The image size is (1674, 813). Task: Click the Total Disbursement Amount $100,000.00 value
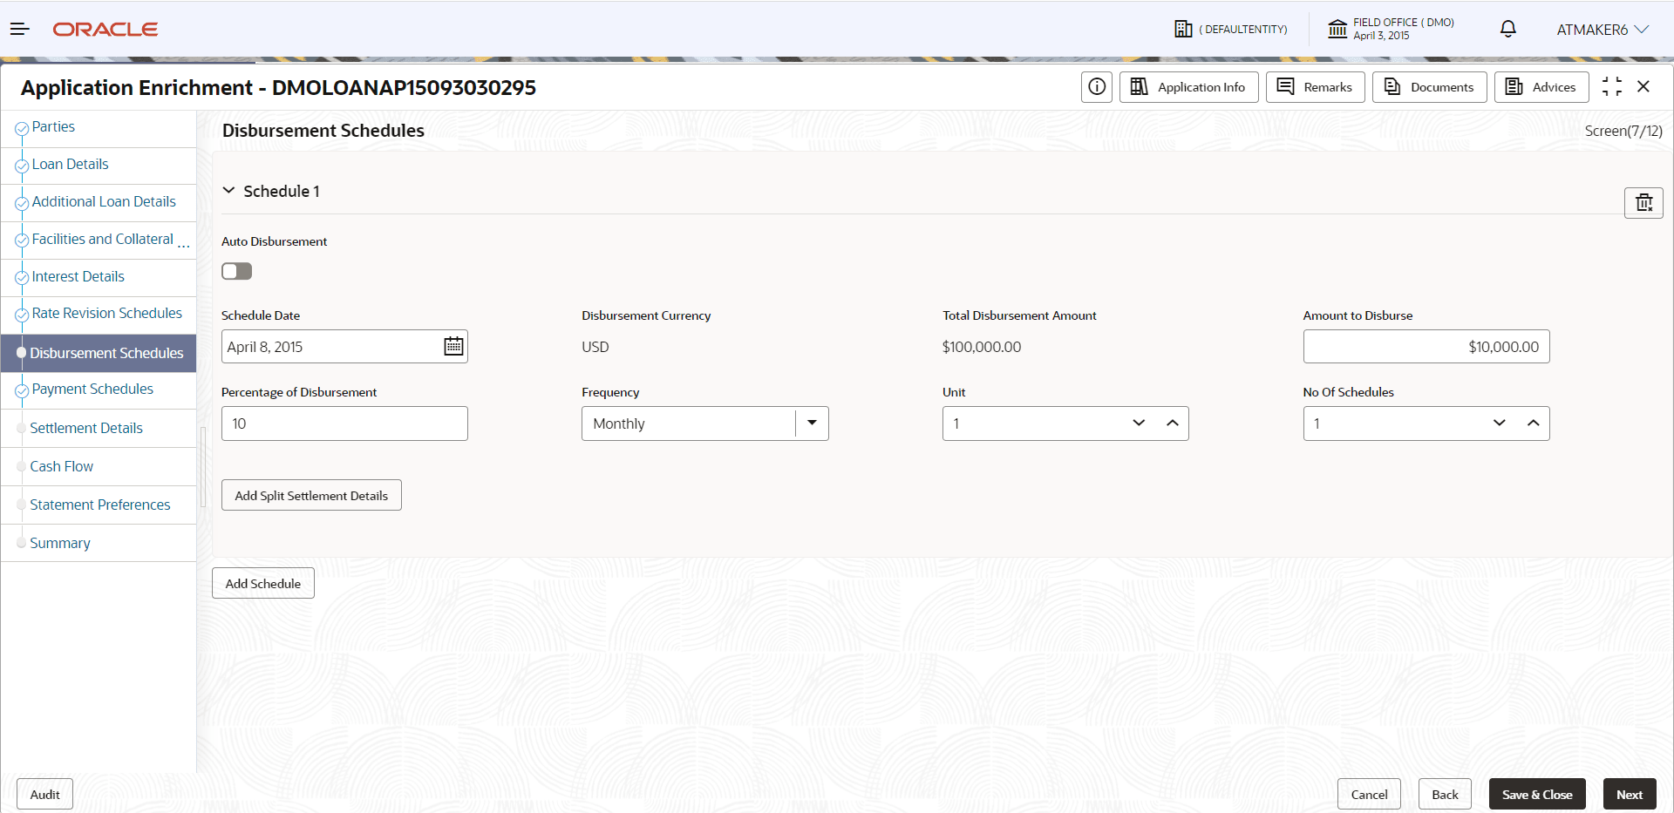point(982,347)
